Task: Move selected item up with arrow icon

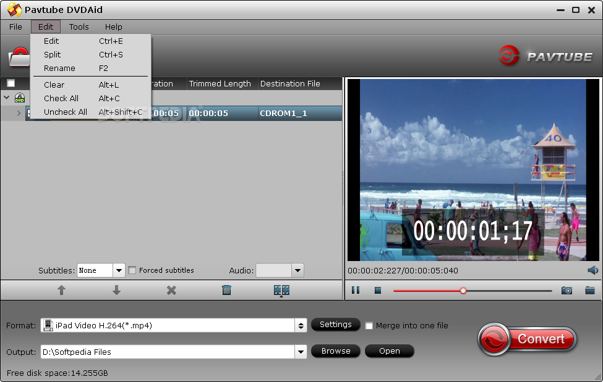Action: pos(61,290)
